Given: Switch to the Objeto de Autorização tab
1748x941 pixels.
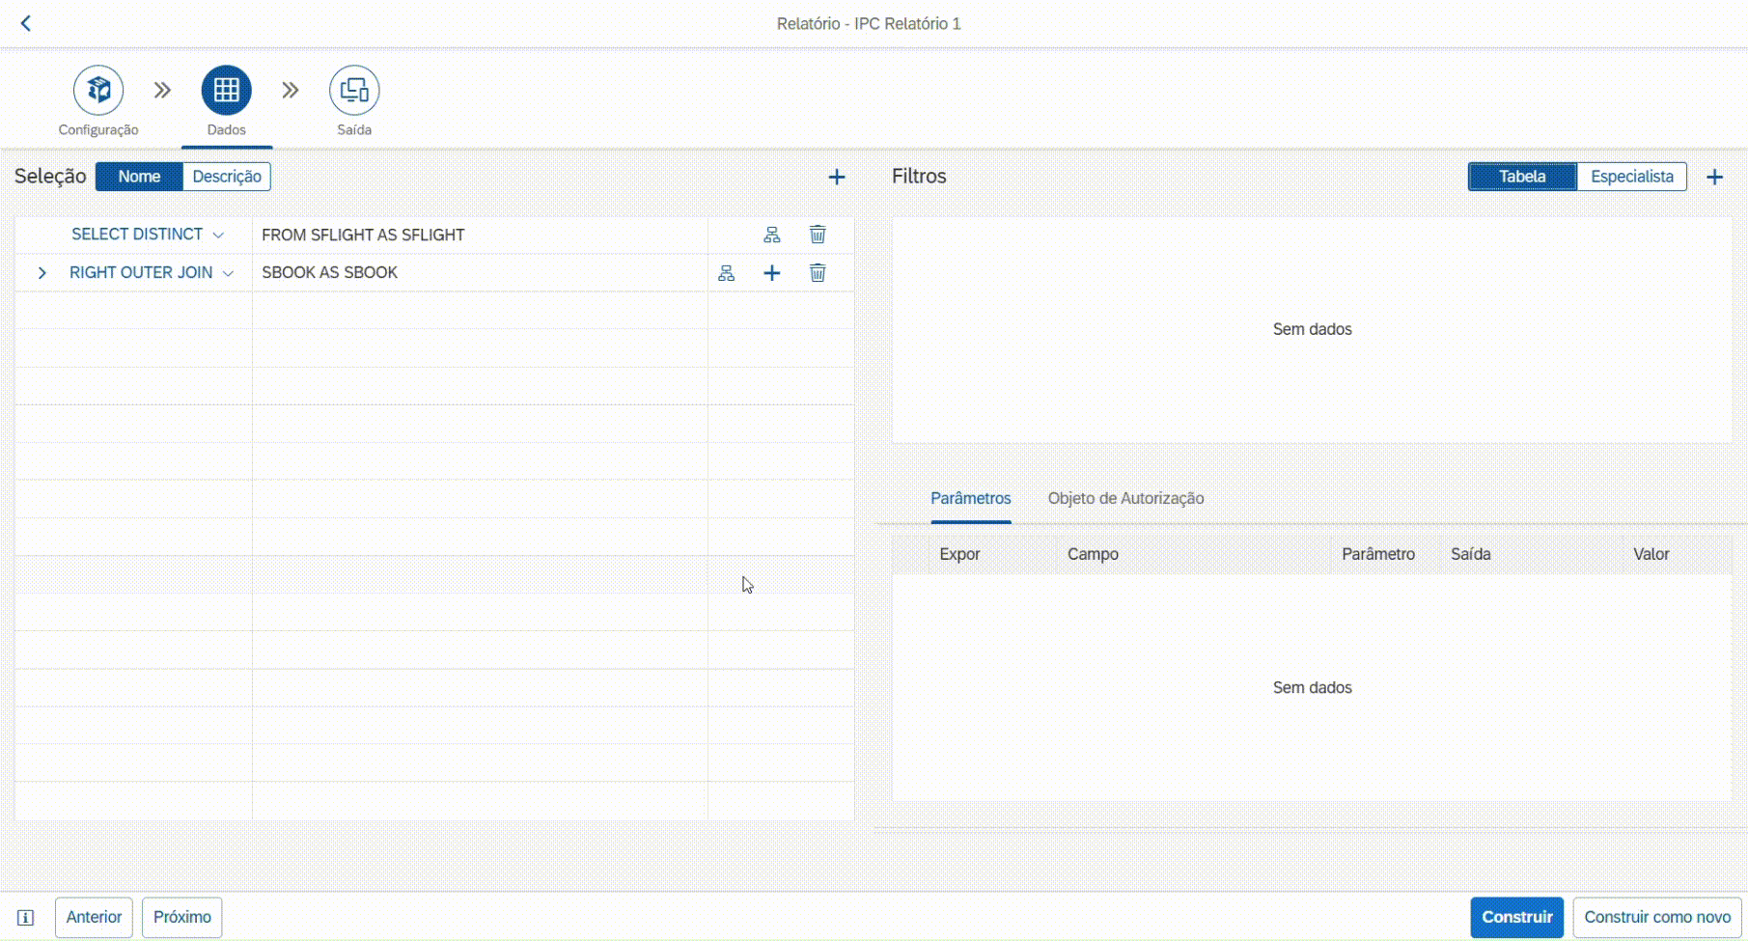Looking at the screenshot, I should [1125, 498].
